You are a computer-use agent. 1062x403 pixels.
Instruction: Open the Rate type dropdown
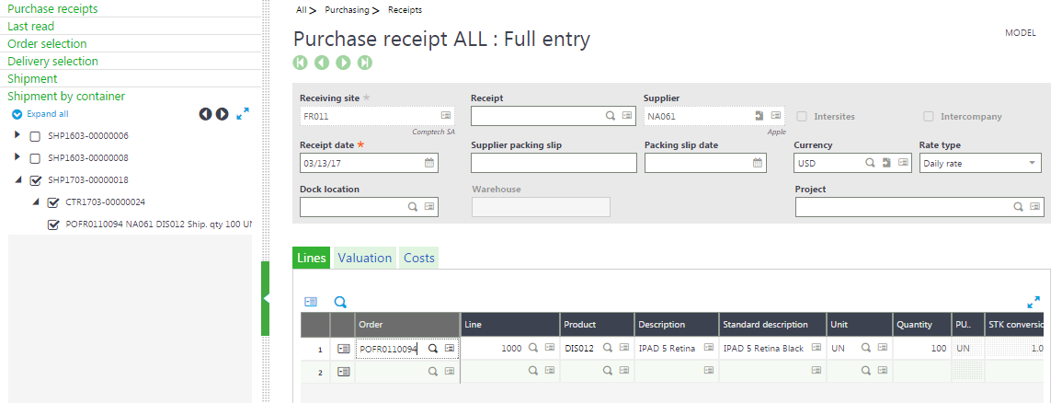981,163
